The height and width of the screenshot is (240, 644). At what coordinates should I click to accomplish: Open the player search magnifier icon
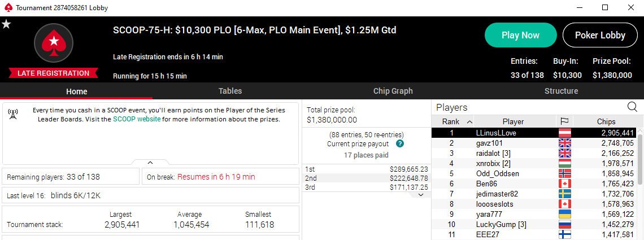632,107
